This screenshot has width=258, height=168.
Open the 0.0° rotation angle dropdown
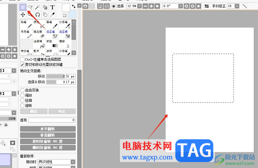[x=180, y=6]
